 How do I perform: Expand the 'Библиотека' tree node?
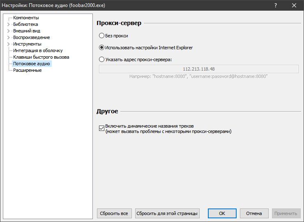tap(8, 25)
